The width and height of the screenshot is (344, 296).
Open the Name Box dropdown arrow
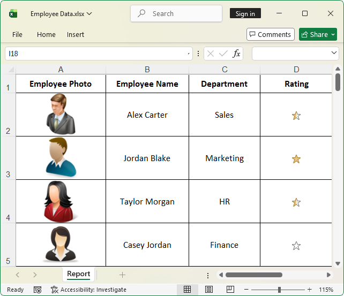pos(189,54)
